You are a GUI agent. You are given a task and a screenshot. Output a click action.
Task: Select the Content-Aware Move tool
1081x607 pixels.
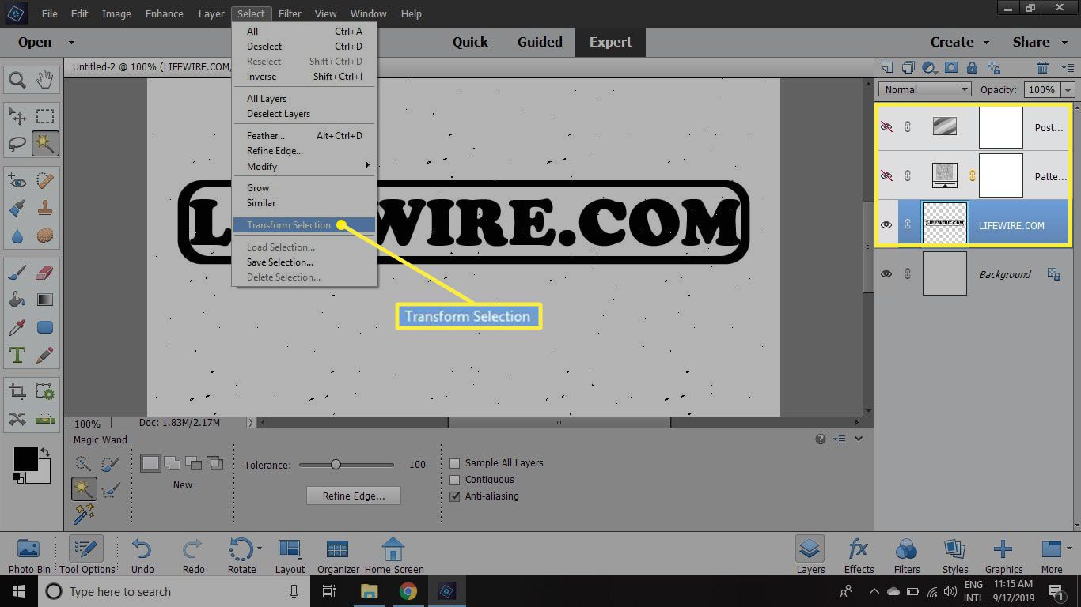17,419
